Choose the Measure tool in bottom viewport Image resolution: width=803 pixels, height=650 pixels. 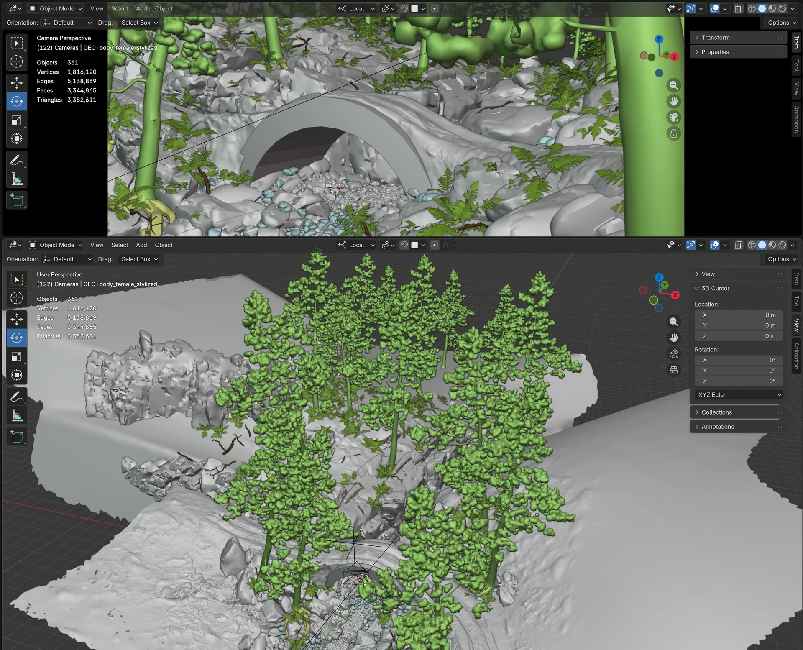pos(17,415)
